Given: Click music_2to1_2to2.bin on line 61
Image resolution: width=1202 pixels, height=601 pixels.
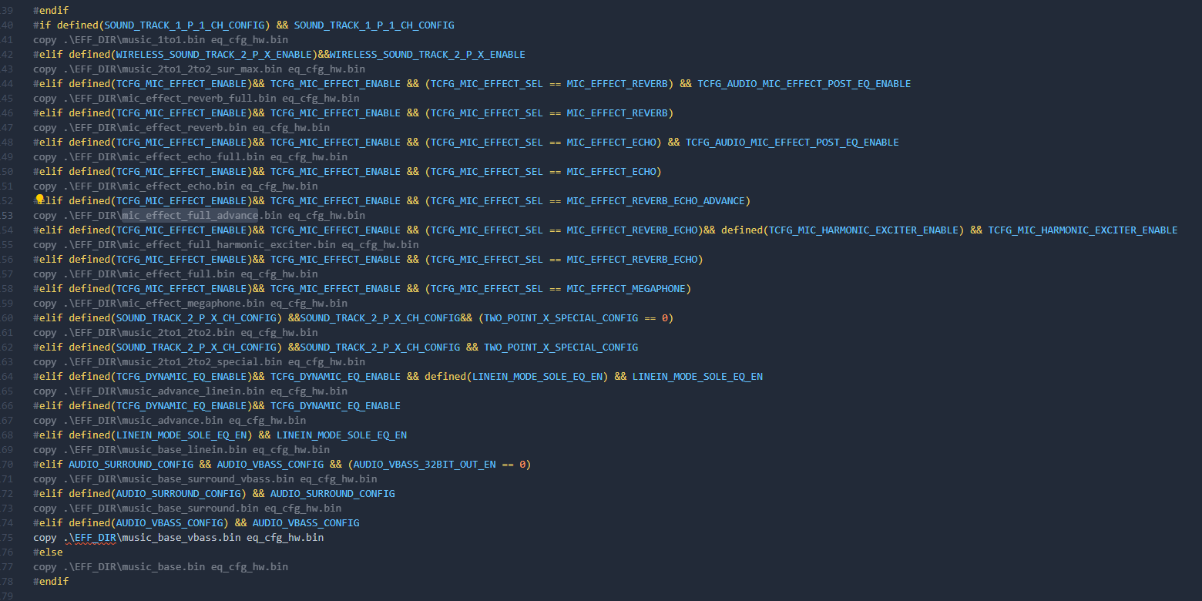Looking at the screenshot, I should [x=178, y=332].
